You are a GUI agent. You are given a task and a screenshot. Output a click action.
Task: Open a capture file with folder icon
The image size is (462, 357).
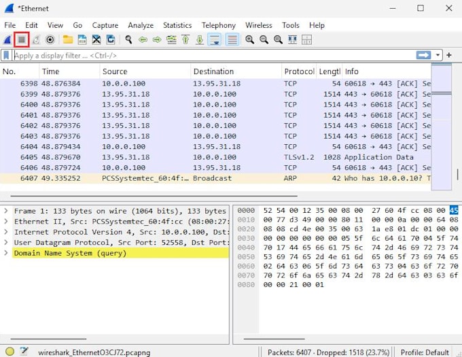68,39
